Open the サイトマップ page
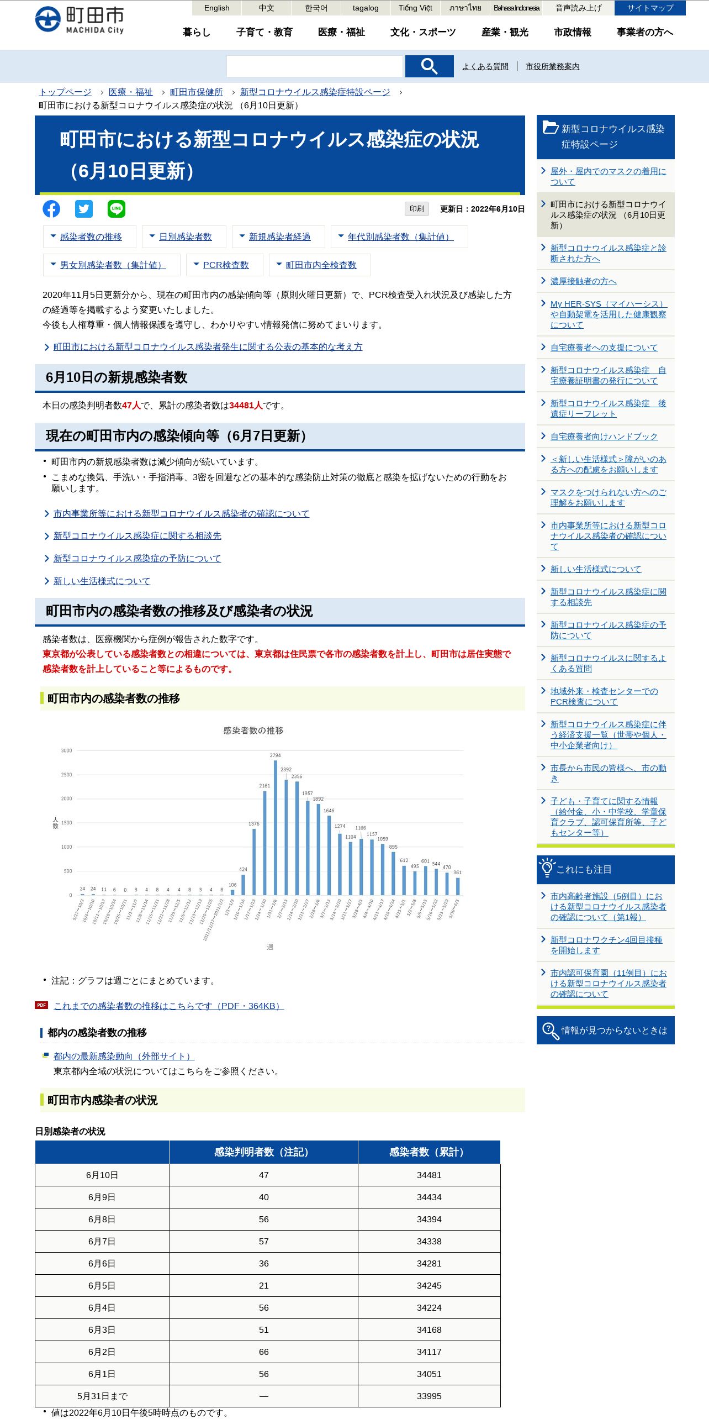The height and width of the screenshot is (1419, 709). pyautogui.click(x=650, y=8)
